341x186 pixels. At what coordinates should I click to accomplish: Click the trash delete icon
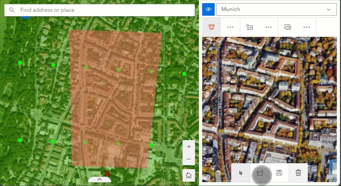[x=298, y=173]
